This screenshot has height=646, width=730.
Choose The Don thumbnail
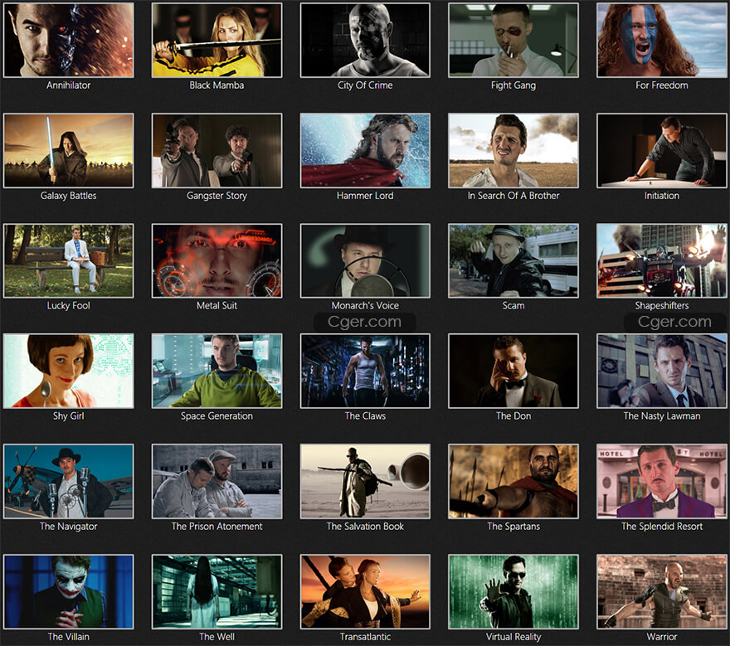[x=513, y=371]
